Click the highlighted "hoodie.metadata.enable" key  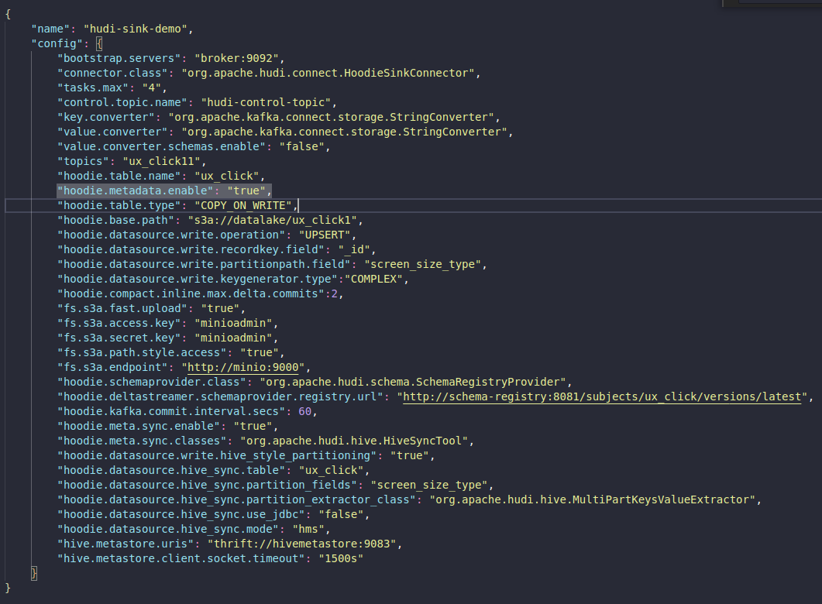pos(136,190)
